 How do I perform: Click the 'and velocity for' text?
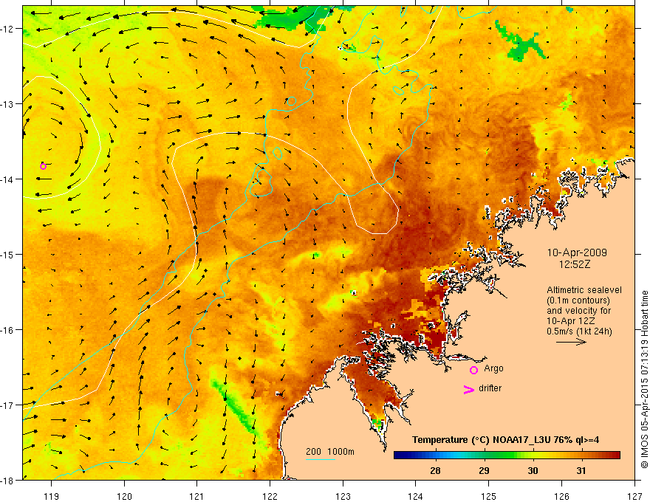click(578, 311)
